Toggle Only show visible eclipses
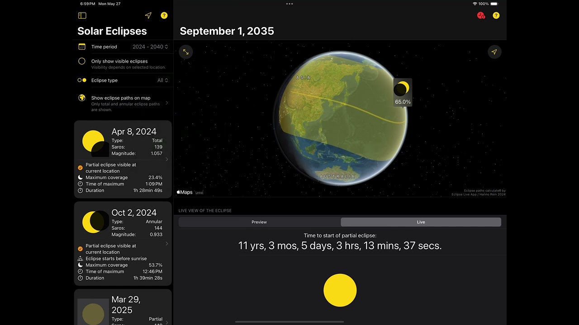 pyautogui.click(x=82, y=61)
